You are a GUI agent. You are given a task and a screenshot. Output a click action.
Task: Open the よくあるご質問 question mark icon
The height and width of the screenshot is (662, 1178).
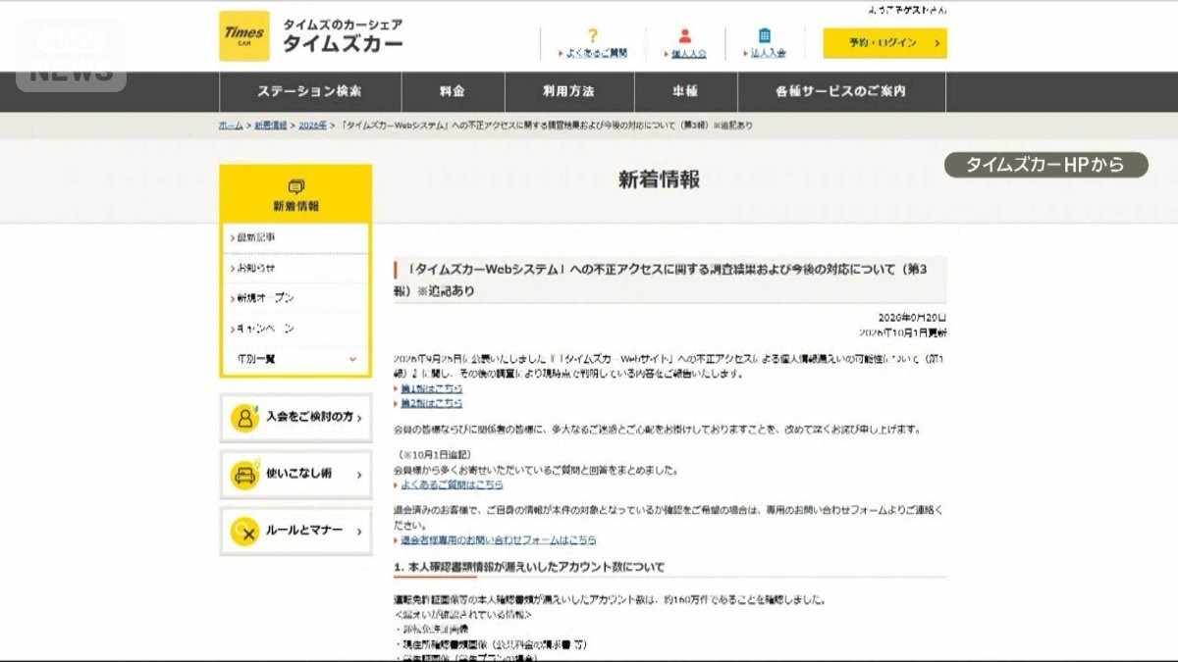click(x=593, y=35)
